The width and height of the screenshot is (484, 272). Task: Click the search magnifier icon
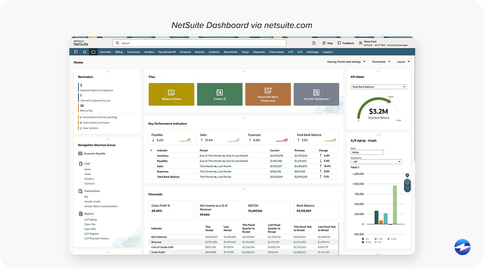tap(118, 43)
